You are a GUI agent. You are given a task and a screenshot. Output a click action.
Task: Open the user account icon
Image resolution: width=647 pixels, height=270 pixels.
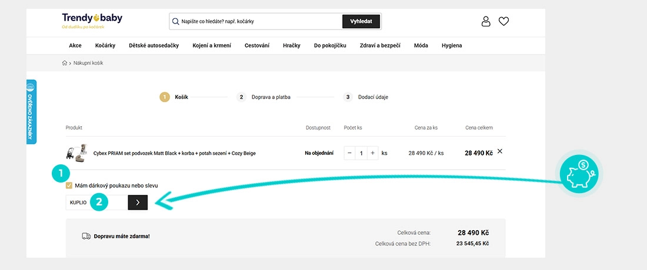pyautogui.click(x=486, y=21)
